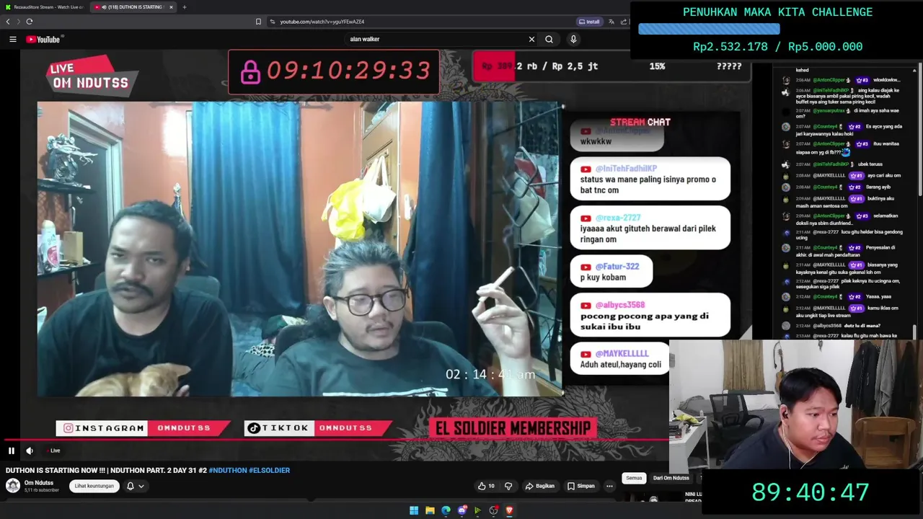Click the chat scrollbar up arrow

point(914,71)
